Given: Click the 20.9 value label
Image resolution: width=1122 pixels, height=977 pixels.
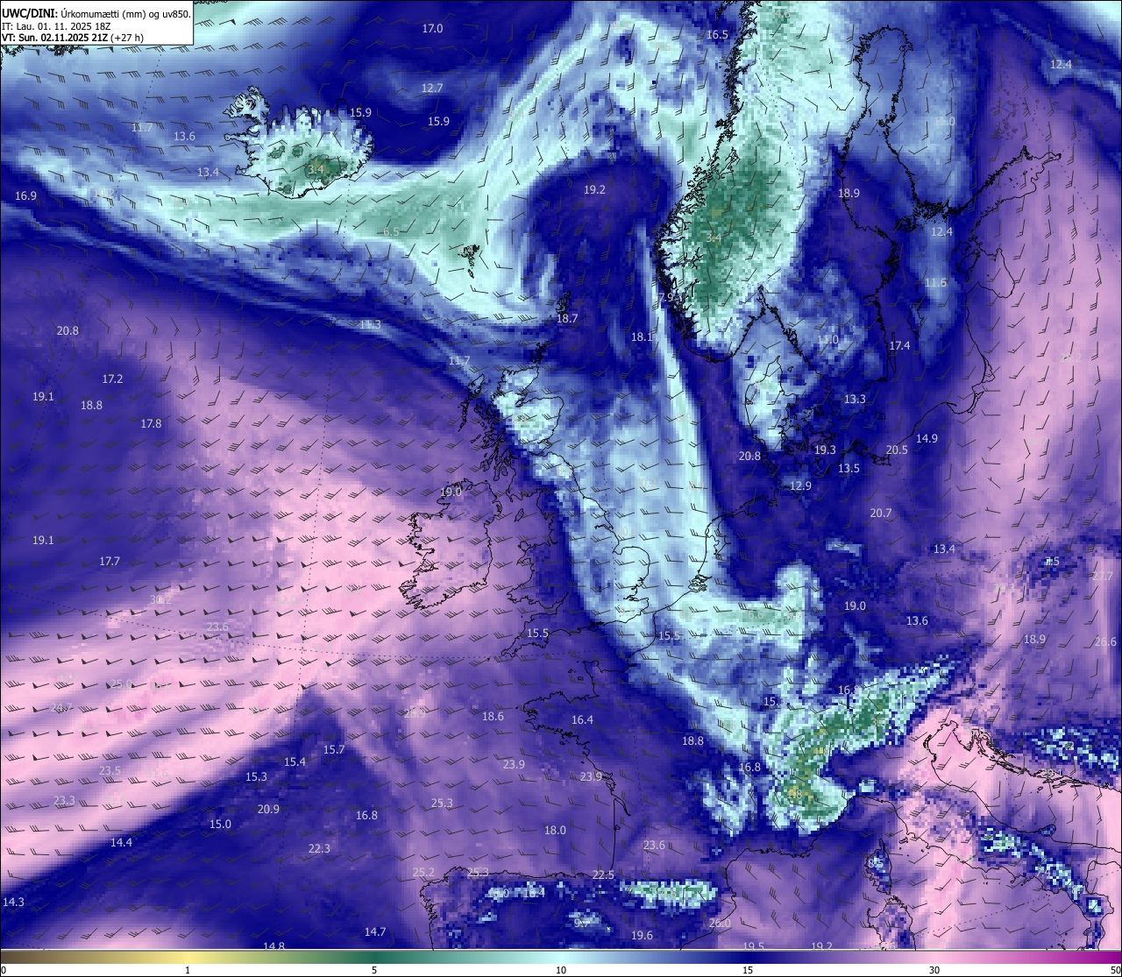Looking at the screenshot, I should [x=268, y=810].
